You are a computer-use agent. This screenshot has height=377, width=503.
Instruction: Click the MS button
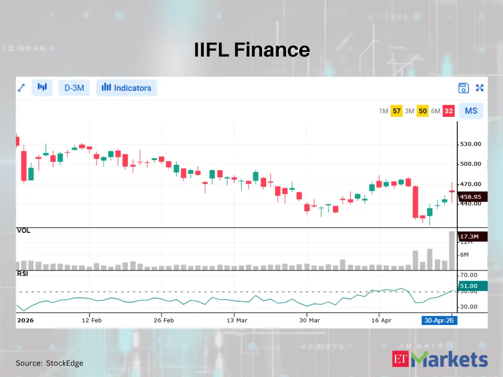coord(471,111)
